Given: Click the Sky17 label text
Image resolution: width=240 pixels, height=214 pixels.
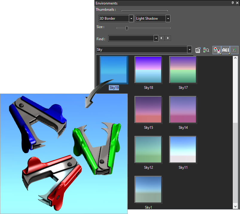Looking at the screenshot, I should [x=183, y=88].
